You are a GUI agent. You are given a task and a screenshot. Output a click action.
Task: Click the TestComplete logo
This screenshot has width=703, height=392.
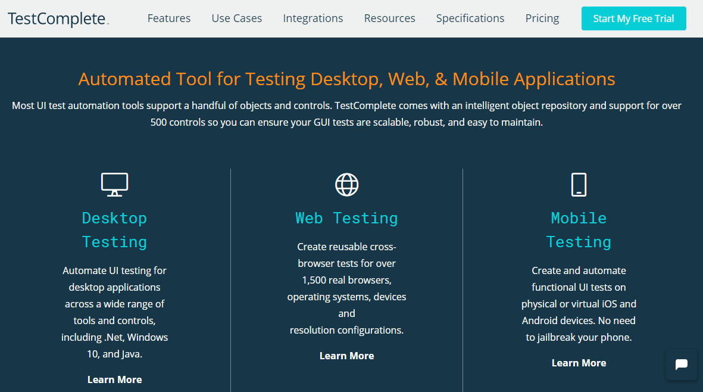pyautogui.click(x=58, y=19)
